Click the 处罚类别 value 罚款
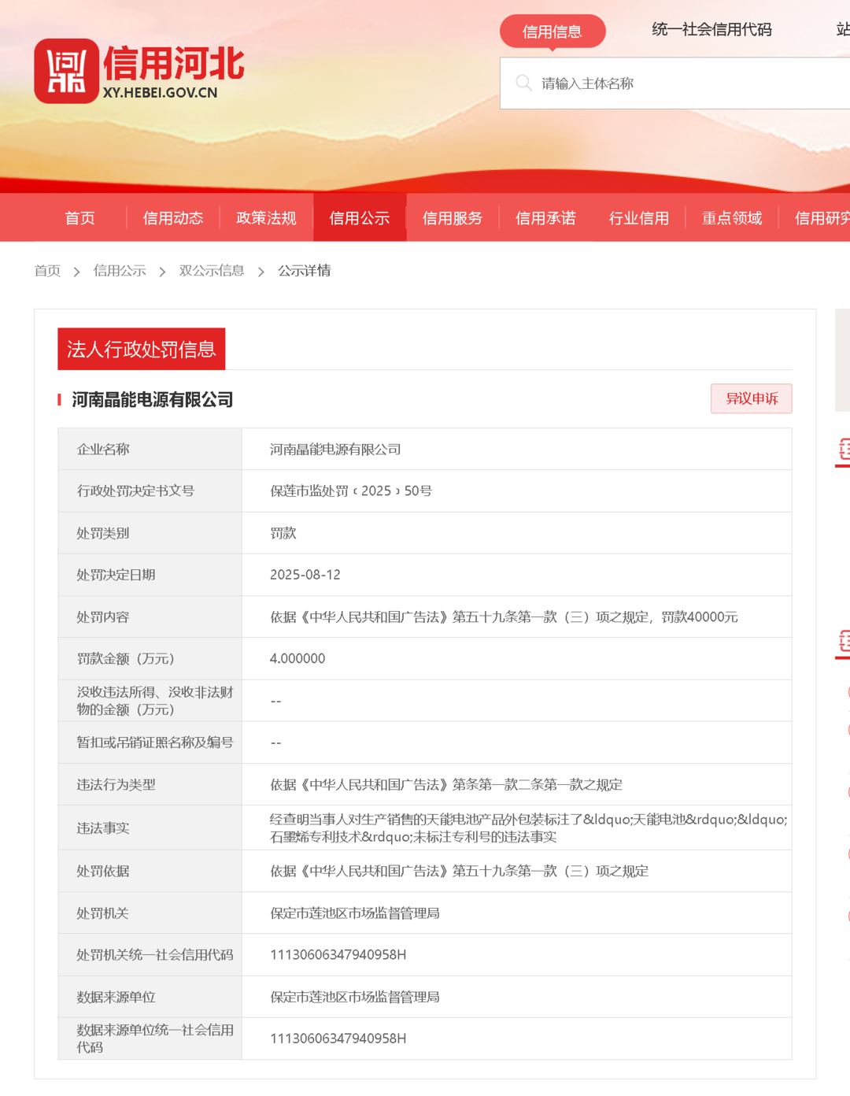 [x=283, y=533]
